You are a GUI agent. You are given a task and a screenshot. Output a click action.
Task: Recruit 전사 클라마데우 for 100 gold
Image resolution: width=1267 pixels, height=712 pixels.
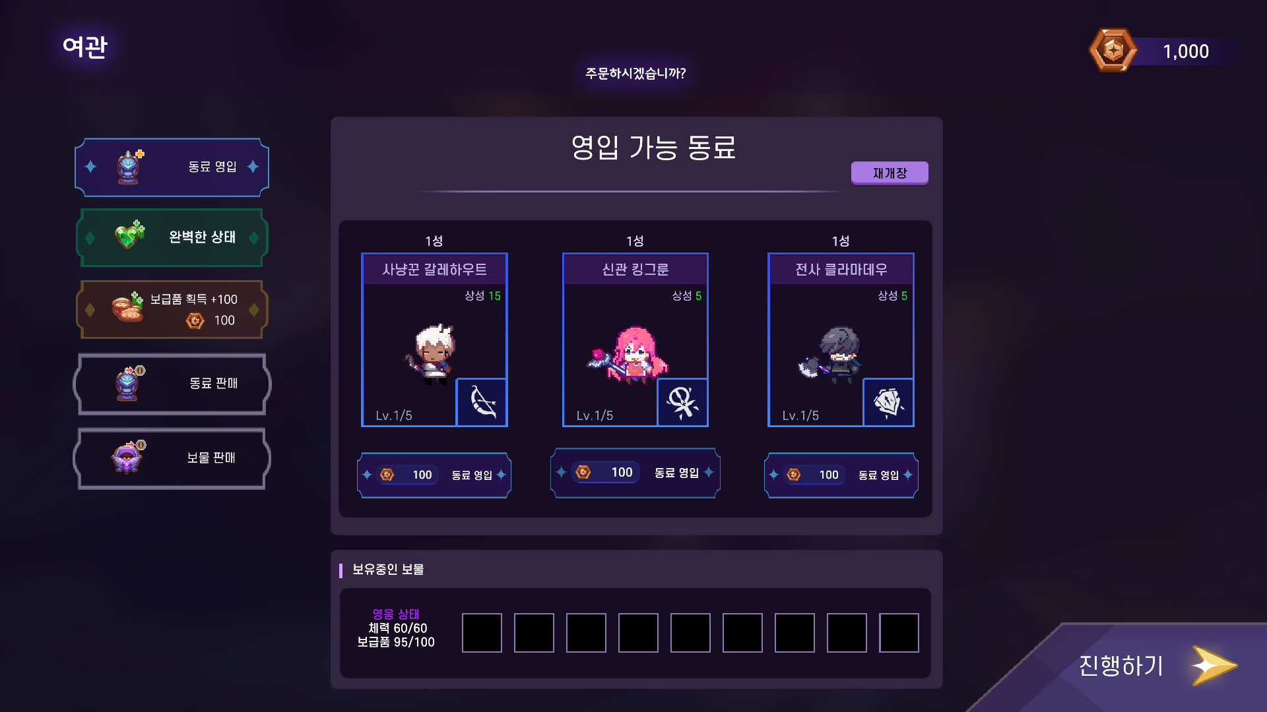coord(841,475)
